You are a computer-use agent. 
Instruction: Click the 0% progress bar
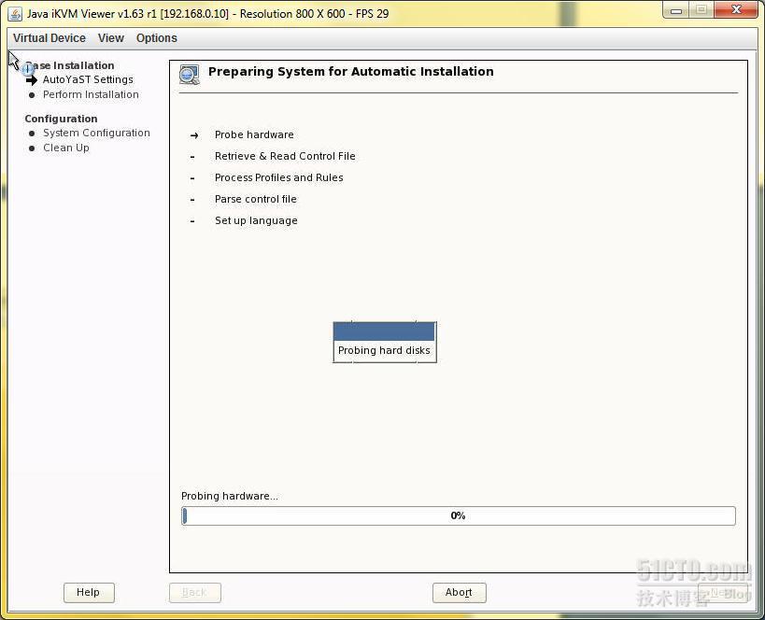click(458, 515)
